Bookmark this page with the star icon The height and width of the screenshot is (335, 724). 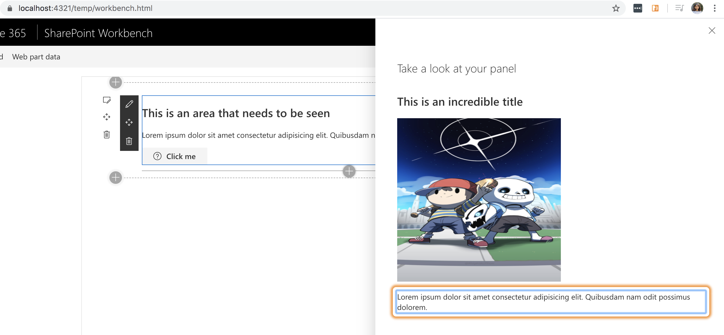point(616,8)
